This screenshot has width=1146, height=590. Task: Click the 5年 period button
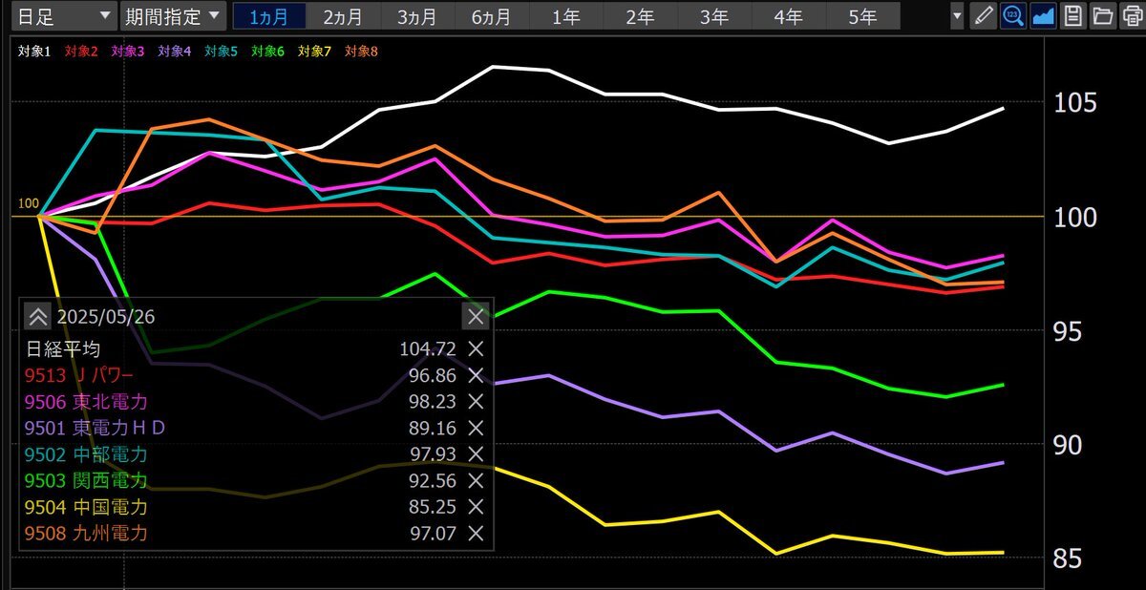[862, 16]
